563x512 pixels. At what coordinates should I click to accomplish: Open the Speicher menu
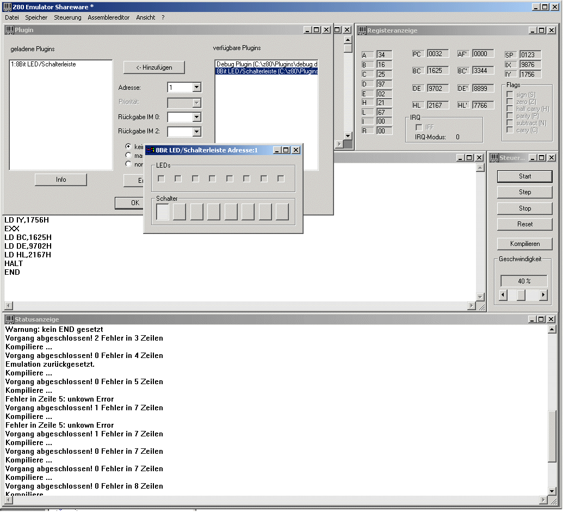coord(36,17)
